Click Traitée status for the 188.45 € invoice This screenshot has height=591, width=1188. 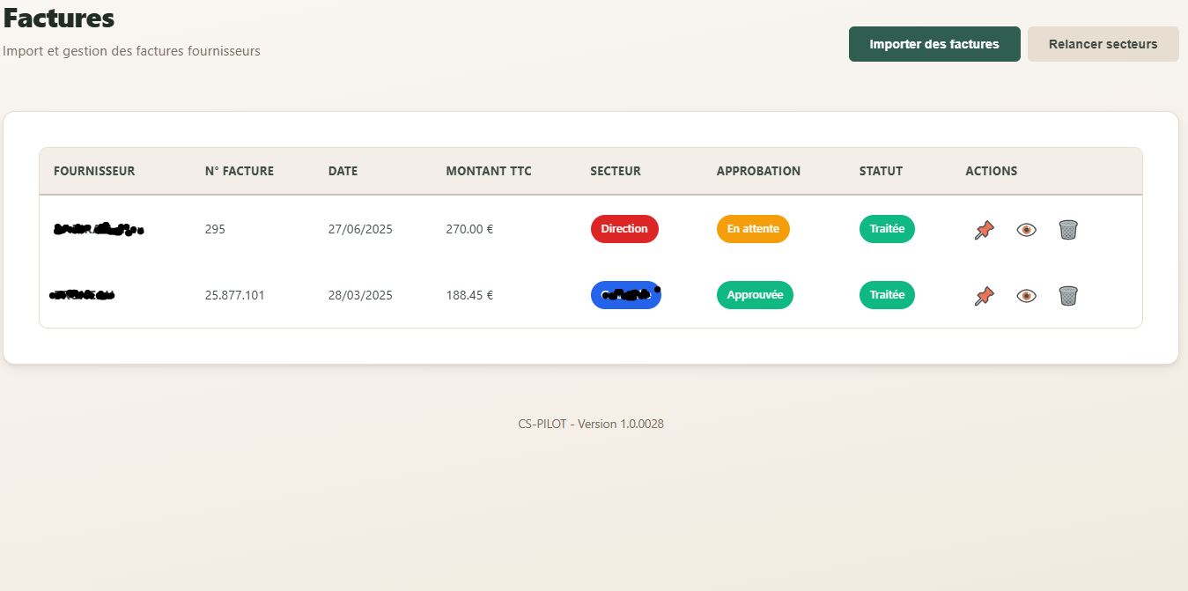(x=886, y=295)
